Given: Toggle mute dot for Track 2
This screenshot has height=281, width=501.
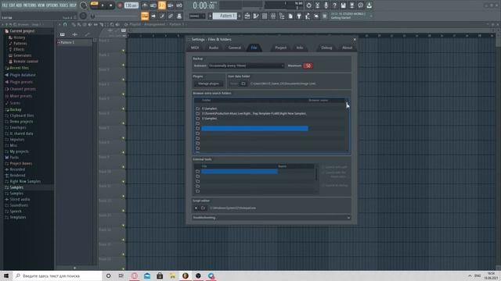Looking at the screenshot, I should 123,65.
